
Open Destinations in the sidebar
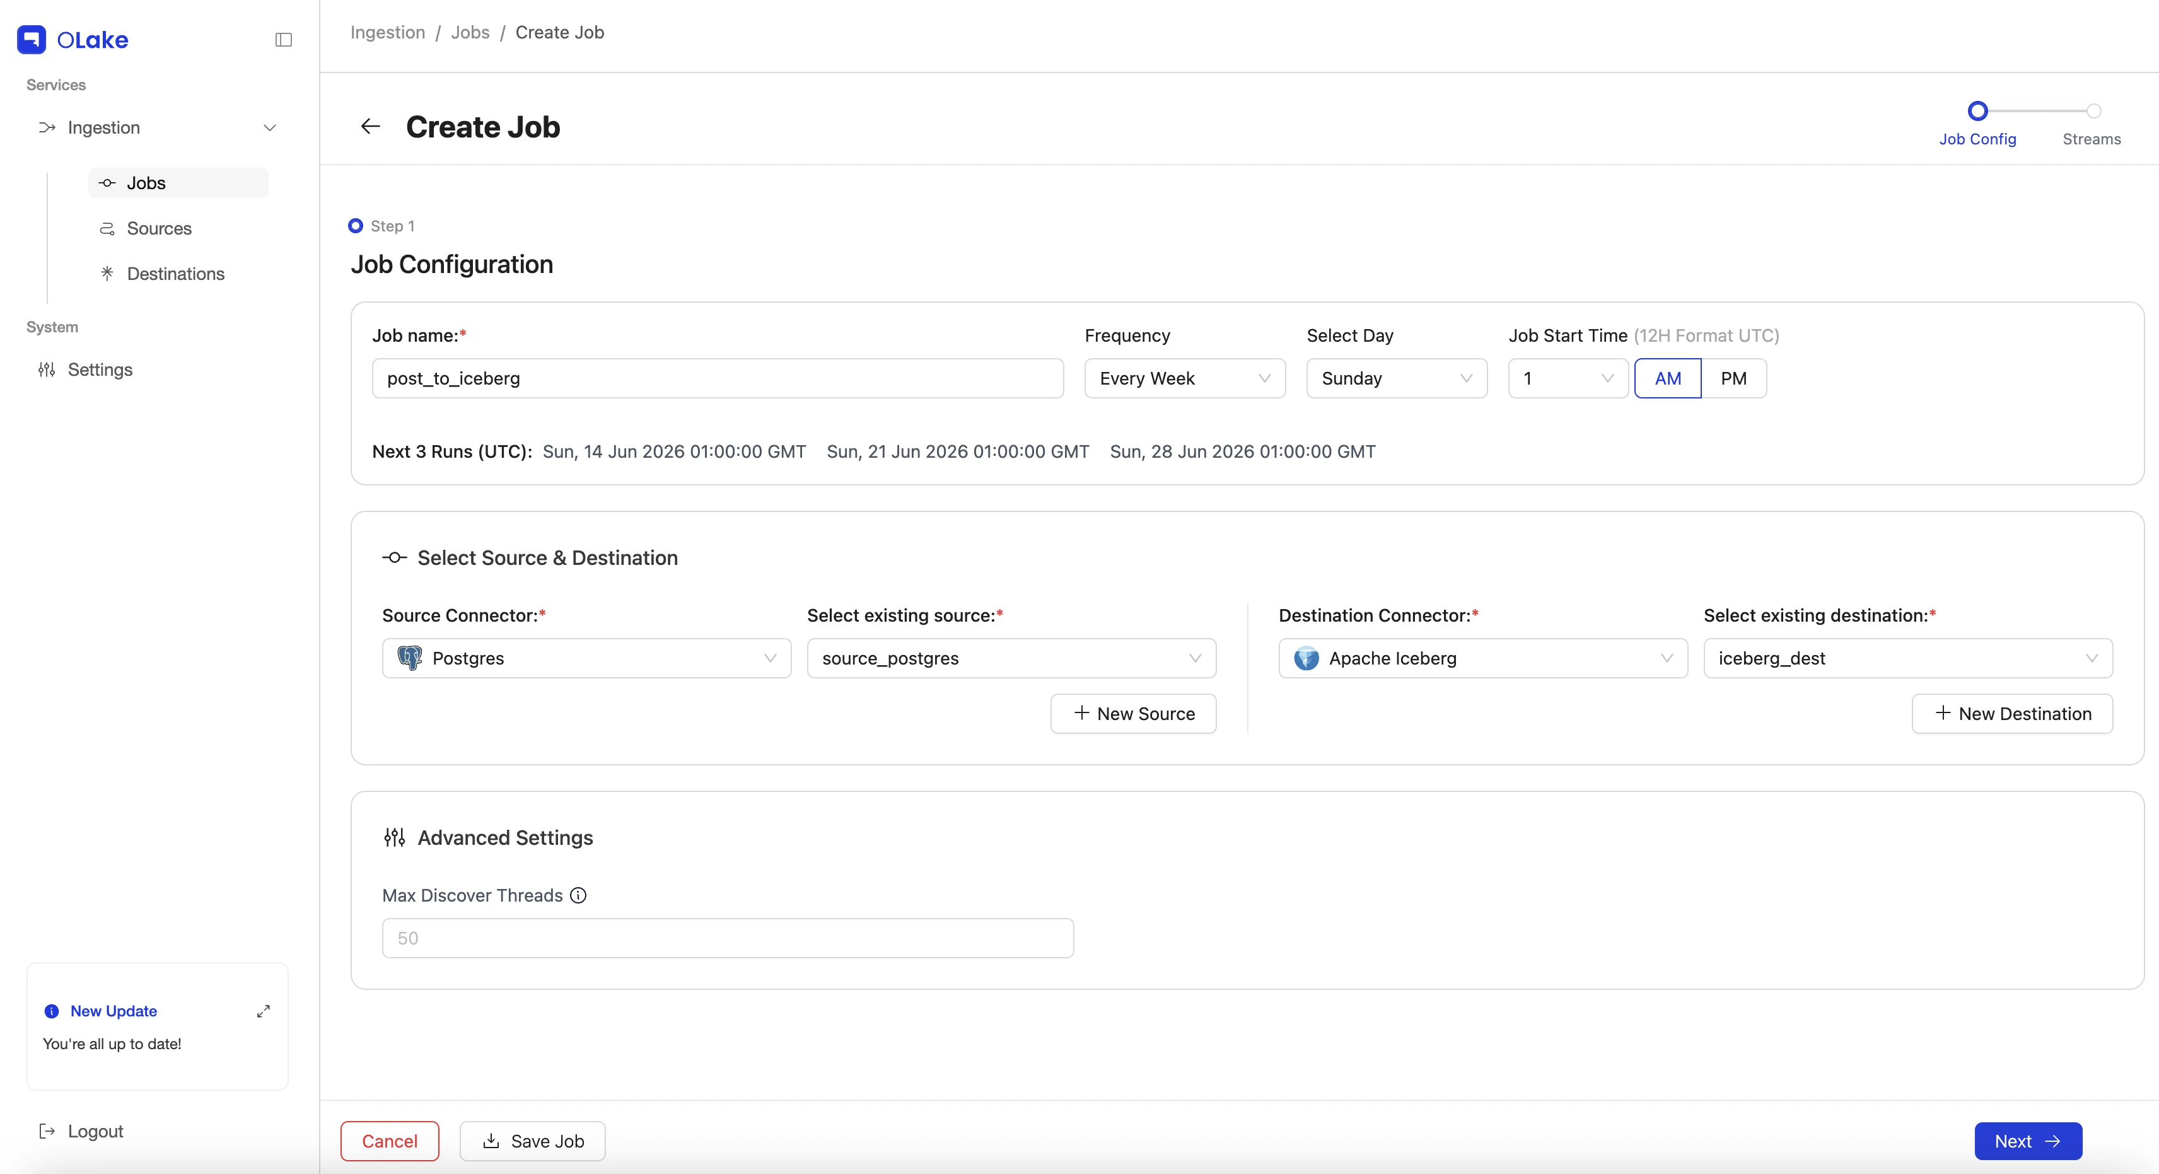(178, 273)
